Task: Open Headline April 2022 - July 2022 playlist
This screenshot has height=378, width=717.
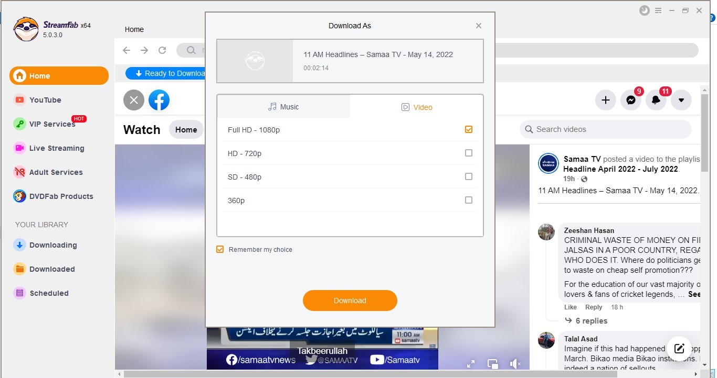Action: 620,169
